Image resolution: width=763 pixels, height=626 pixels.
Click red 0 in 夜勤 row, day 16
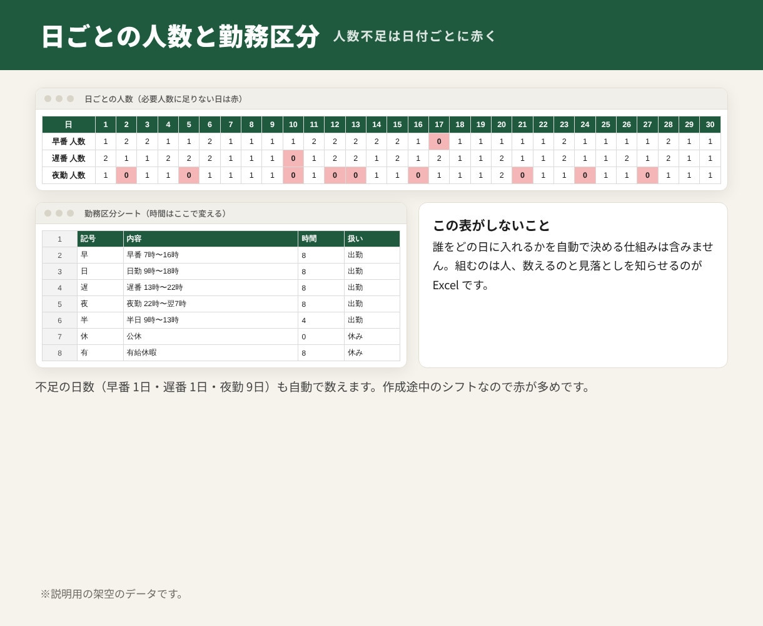tap(418, 175)
